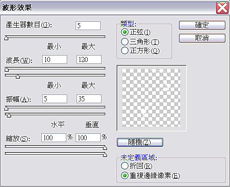This screenshot has width=230, height=187.
Task: Click the 振幅 minimum value field
Action: [55, 99]
